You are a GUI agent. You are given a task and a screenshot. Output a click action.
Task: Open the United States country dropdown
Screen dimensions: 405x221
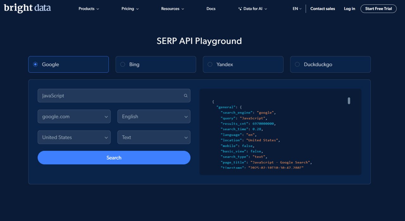(74, 137)
